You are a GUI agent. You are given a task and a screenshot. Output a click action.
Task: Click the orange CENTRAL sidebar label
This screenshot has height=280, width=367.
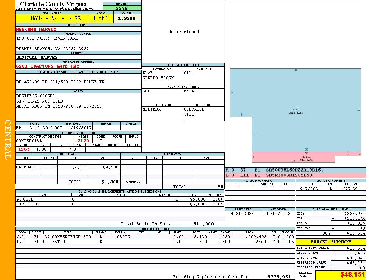coord(8,140)
